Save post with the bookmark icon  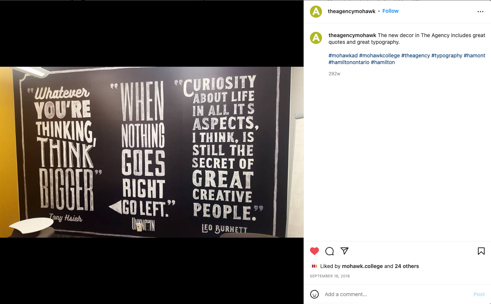[481, 251]
